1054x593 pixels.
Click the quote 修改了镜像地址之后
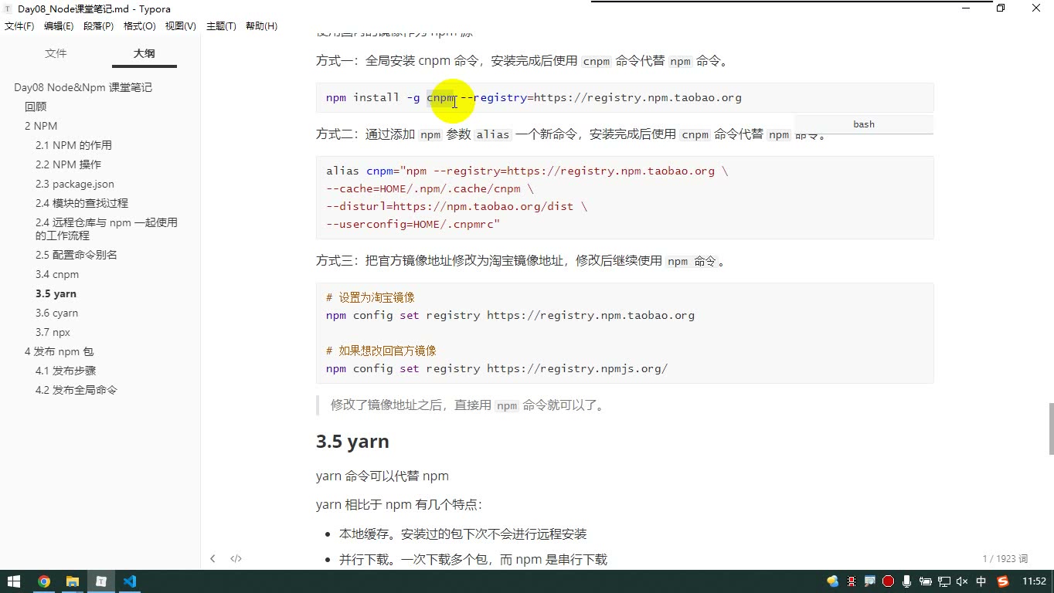pyautogui.click(x=467, y=405)
